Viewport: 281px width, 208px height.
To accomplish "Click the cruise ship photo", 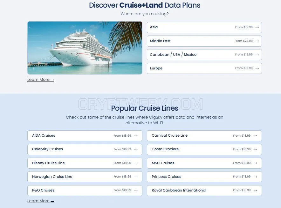I will pyautogui.click(x=85, y=48).
